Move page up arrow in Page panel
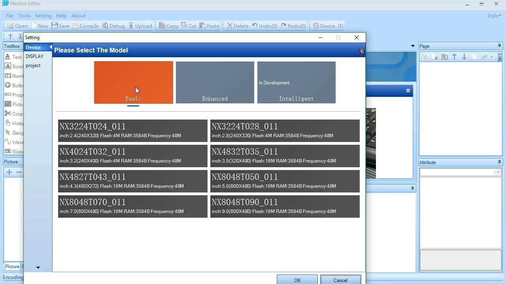 coord(455,57)
